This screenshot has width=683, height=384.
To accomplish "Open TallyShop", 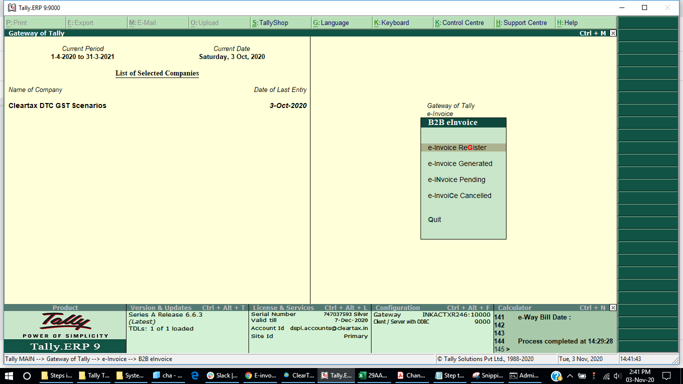I will tap(280, 22).
